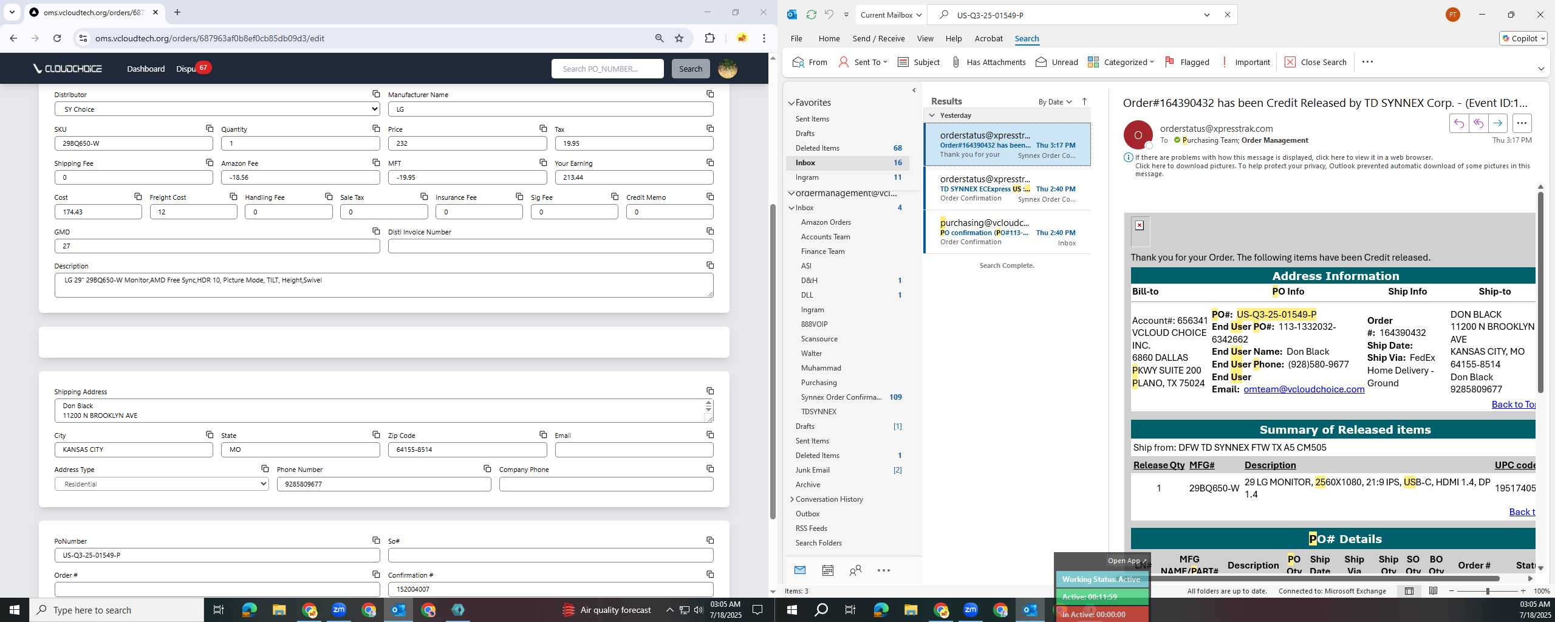1555x622 pixels.
Task: Click Forward arrow in Outlook message
Action: (1497, 123)
